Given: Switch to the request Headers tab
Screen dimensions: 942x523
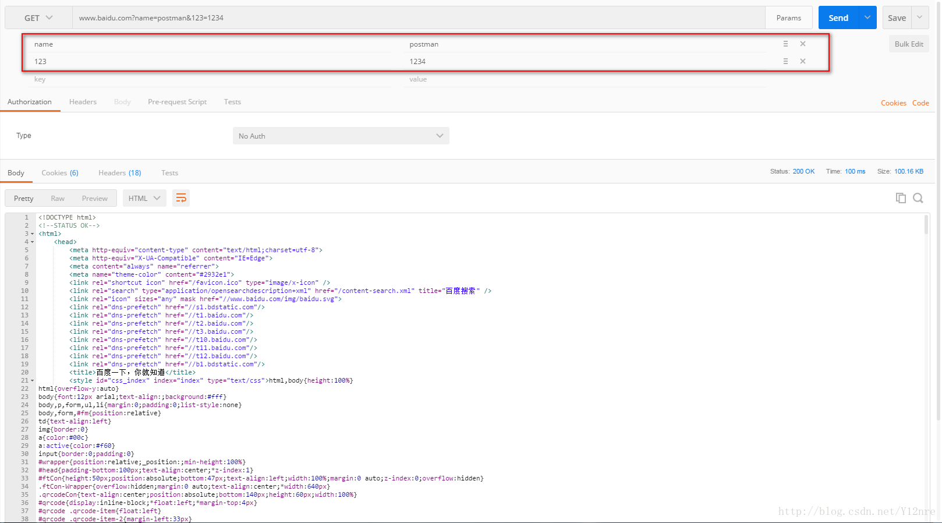Looking at the screenshot, I should (83, 102).
